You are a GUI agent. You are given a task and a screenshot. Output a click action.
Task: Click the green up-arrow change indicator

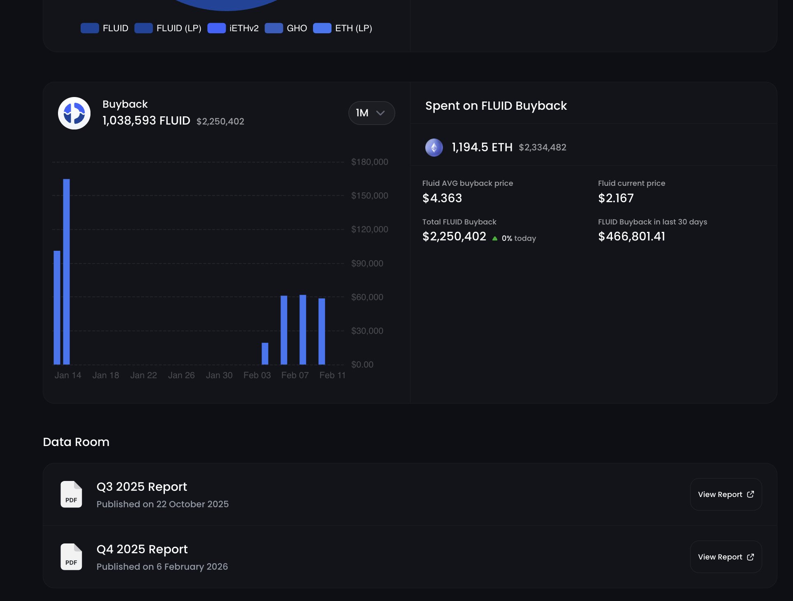495,238
